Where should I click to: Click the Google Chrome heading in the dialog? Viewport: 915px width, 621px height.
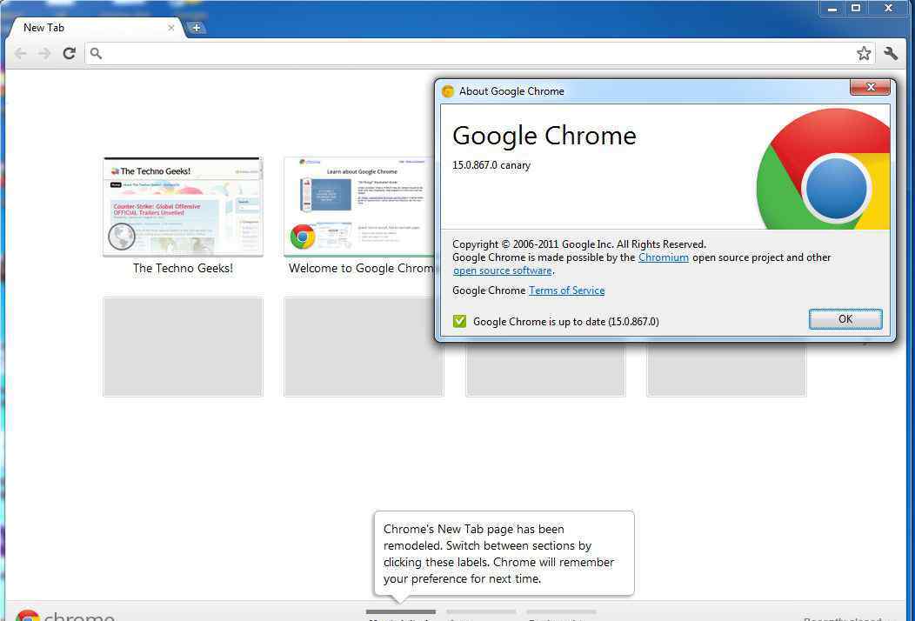[x=544, y=136]
